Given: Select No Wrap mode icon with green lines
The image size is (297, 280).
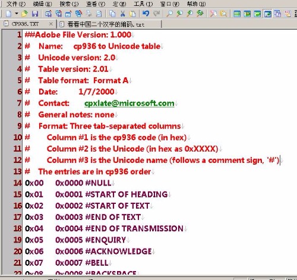Looking at the screenshot, I should 237,14.
